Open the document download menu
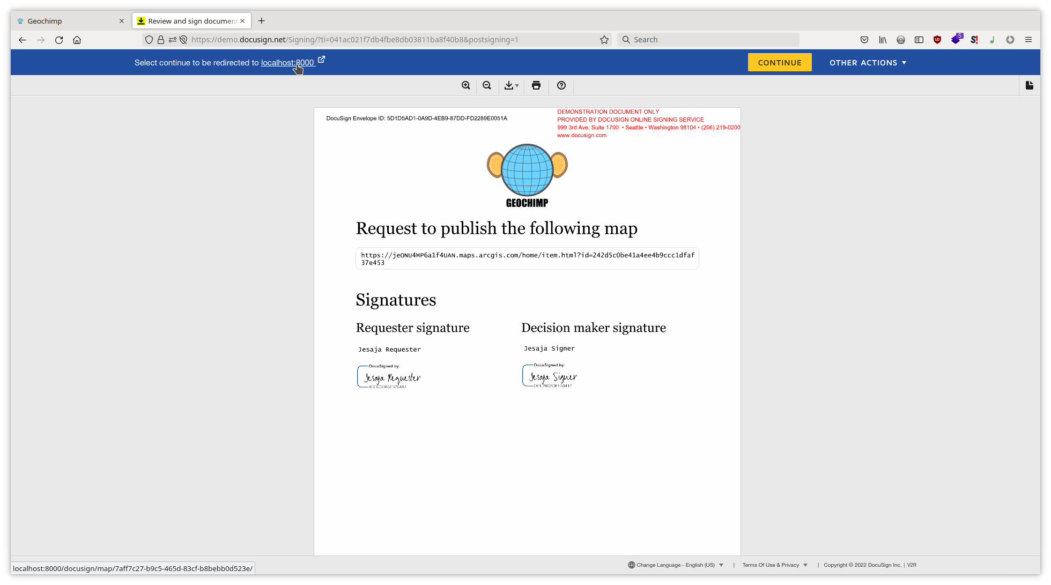Screen dimensions: 1051x585 (x=512, y=85)
